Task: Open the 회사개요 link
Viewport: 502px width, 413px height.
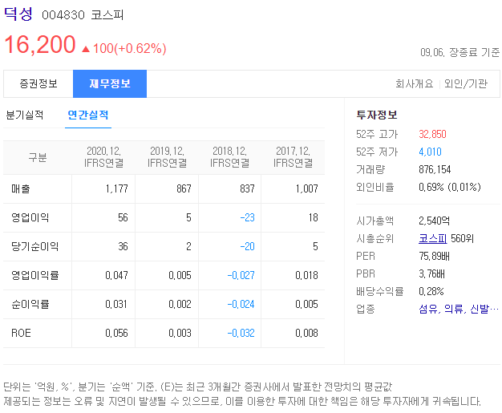Action: pos(415,84)
